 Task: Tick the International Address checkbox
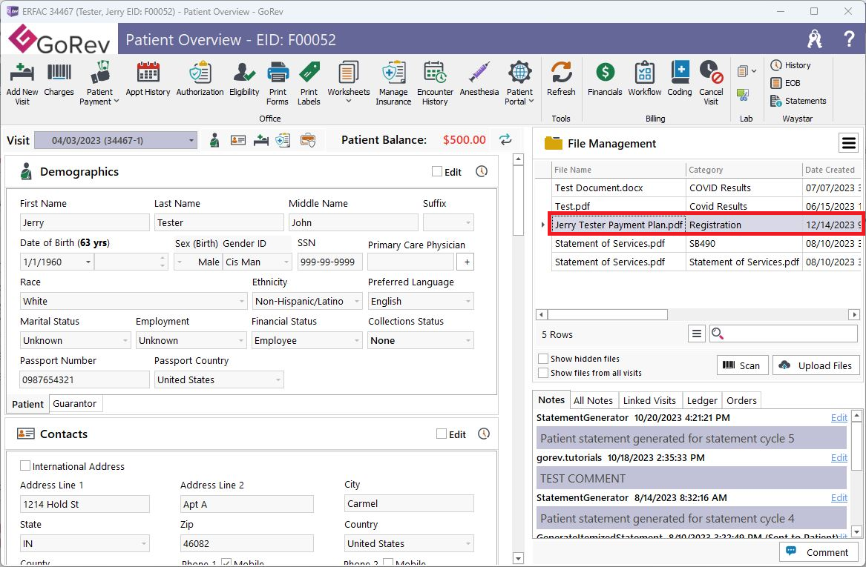[26, 466]
